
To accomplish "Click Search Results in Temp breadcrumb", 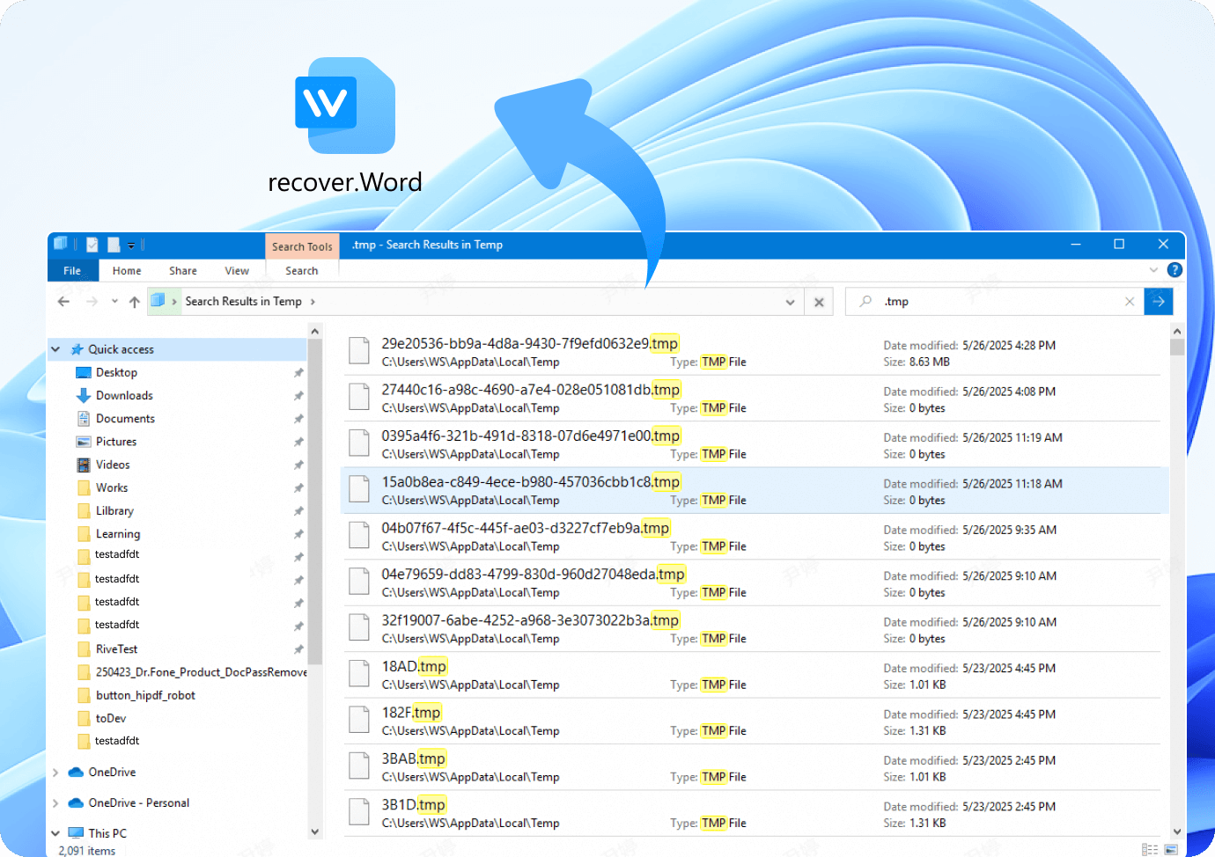I will point(243,302).
